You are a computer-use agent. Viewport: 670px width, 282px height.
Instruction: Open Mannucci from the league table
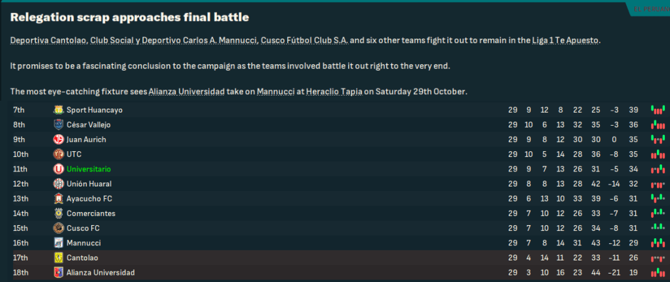coord(83,243)
